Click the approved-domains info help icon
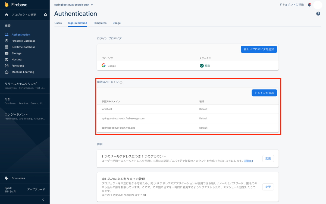The width and height of the screenshot is (326, 204). (x=121, y=82)
